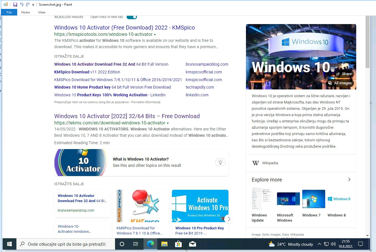Click the 10 Activator thumbnail image
This screenshot has width=376, height=252.
pyautogui.click(x=81, y=162)
